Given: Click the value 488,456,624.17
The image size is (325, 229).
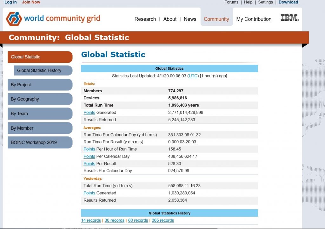Looking at the screenshot, I should (x=182, y=156).
